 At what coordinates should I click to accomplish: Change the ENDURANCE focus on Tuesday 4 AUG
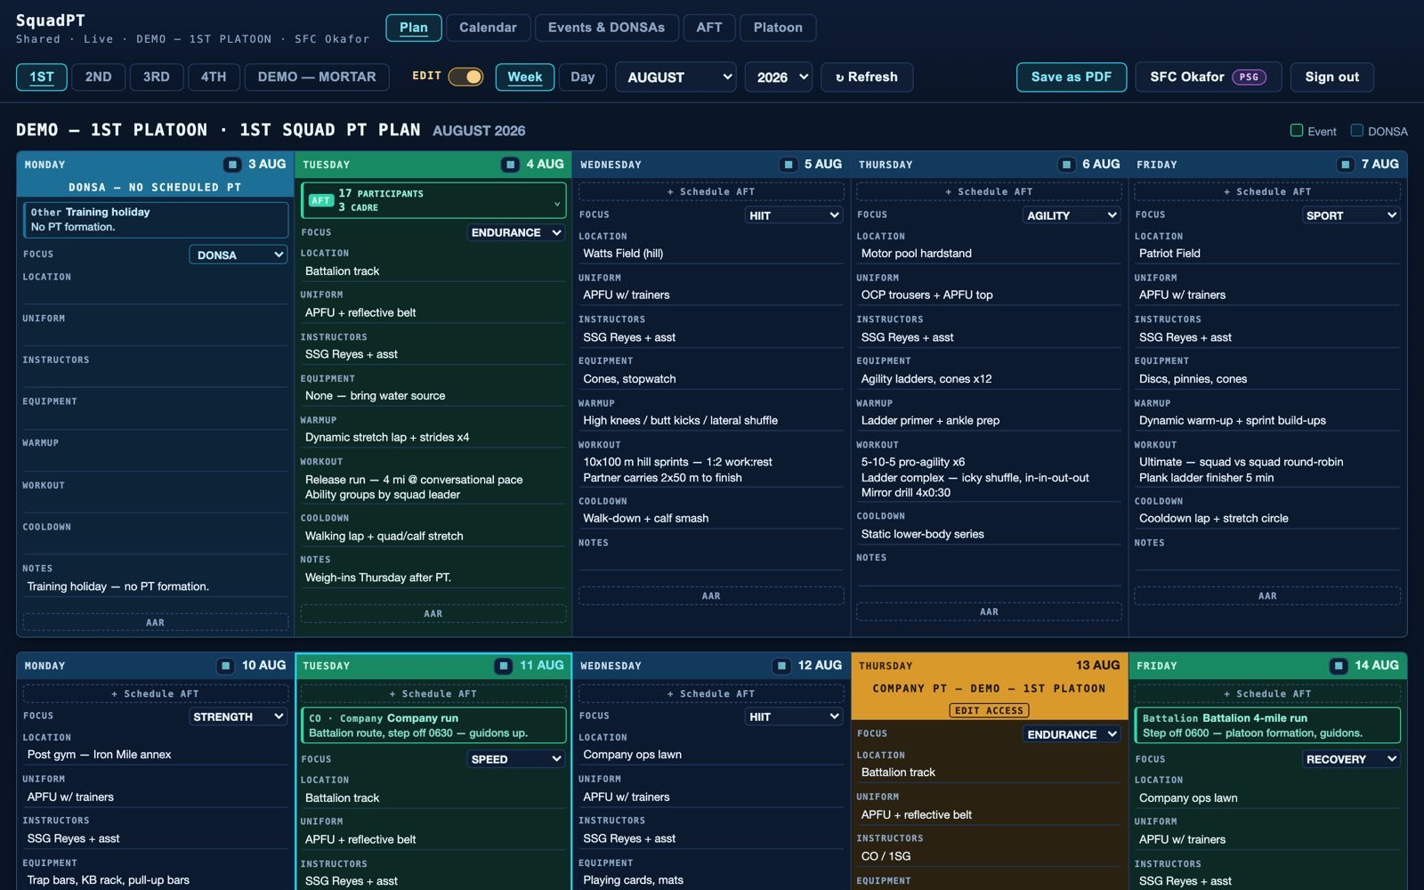click(516, 232)
